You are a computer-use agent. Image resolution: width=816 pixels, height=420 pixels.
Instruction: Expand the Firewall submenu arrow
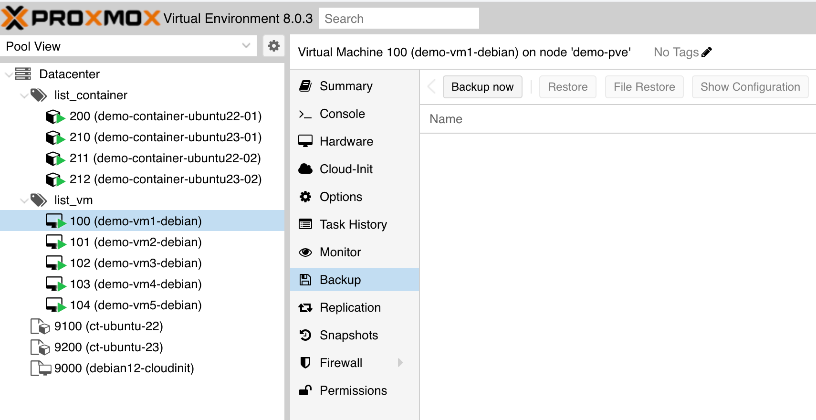(x=400, y=363)
